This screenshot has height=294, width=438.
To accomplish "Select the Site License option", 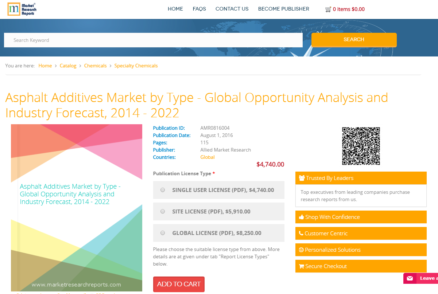I will [x=163, y=211].
